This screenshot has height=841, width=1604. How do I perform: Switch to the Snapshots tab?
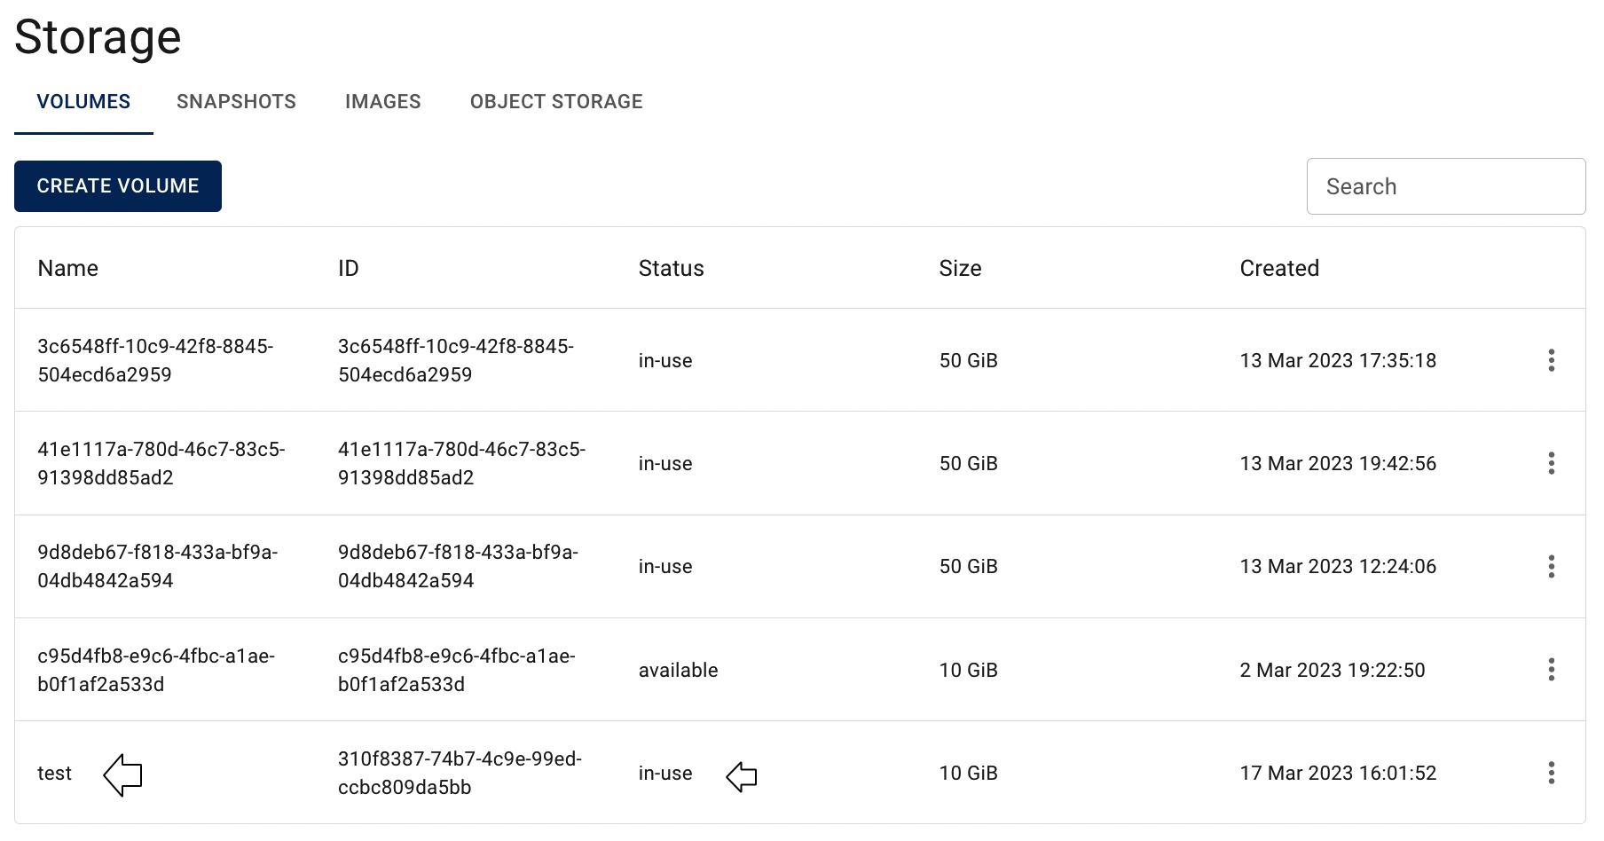click(236, 102)
